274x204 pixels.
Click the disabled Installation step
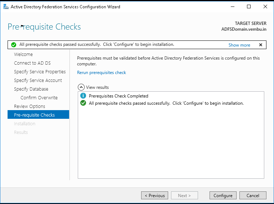pyautogui.click(x=24, y=124)
